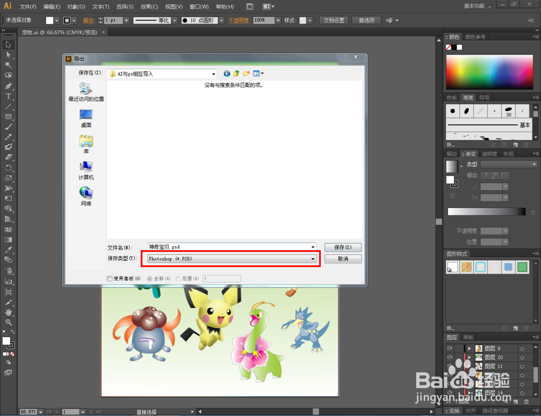This screenshot has height=416, width=541.
Task: Select the Artboard tool
Action: 8,292
